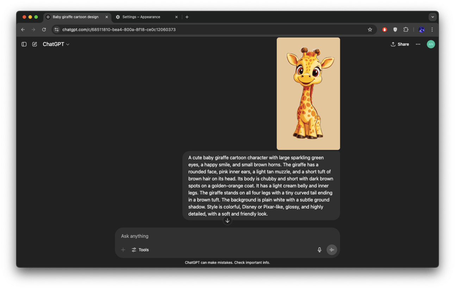Toggle the ChatGPT sidebar open

24,44
